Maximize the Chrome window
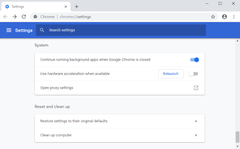Viewport: 240px width, 149px height. [x=220, y=3]
